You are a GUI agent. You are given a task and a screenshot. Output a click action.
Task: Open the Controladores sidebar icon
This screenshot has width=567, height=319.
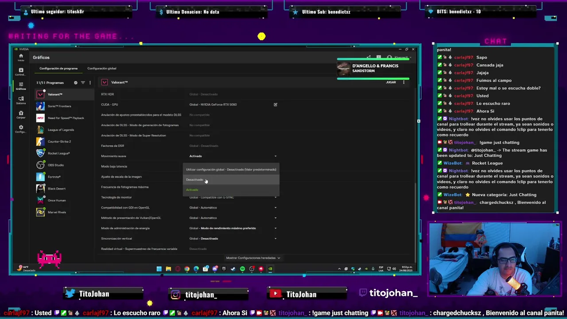pyautogui.click(x=21, y=71)
